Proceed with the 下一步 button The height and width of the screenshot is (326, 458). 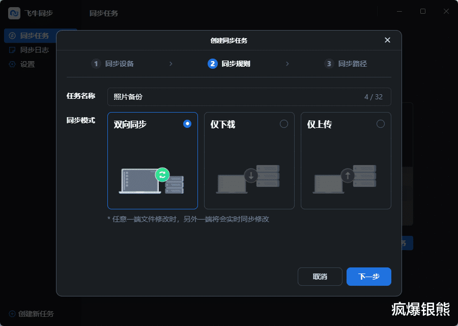click(369, 277)
